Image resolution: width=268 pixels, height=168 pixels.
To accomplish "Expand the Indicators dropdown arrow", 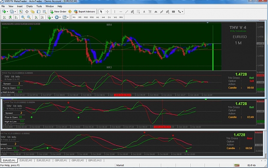I will [x=52, y=17].
